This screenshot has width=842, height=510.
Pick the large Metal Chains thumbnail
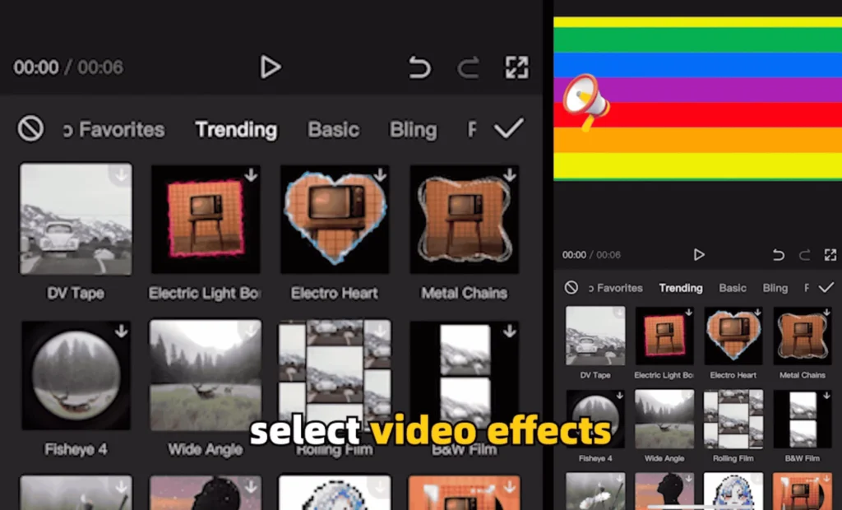465,220
